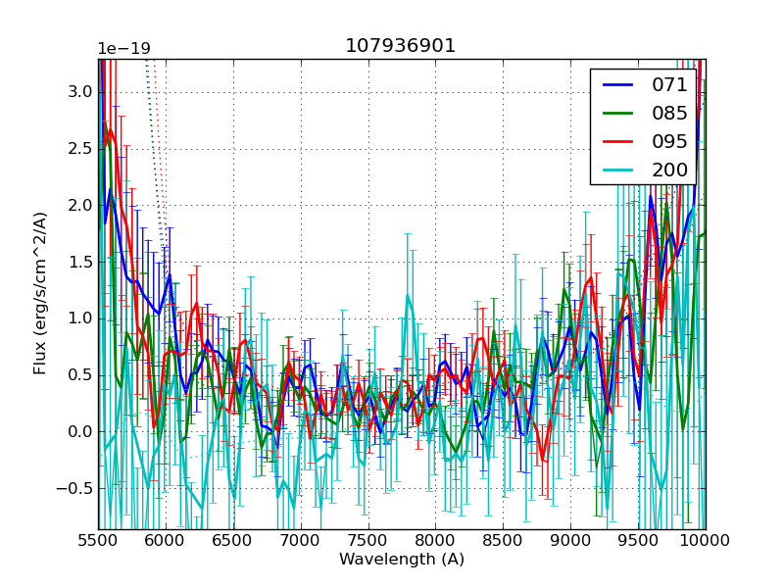Click the blue line swatch in legend

click(617, 85)
